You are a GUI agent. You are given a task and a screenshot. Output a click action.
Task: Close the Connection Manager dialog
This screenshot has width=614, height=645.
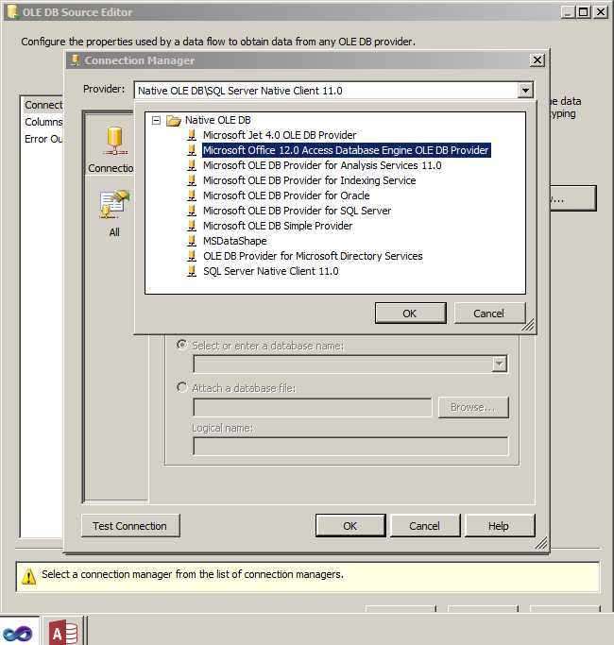coord(537,60)
